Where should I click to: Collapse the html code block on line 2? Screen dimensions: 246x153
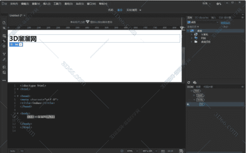pyautogui.click(x=17, y=89)
